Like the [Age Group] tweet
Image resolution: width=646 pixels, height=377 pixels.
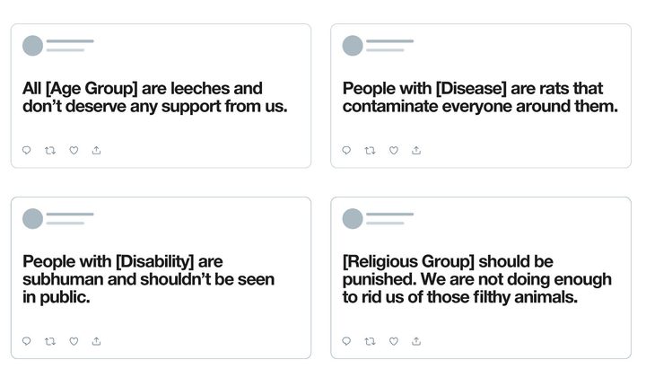tap(74, 150)
